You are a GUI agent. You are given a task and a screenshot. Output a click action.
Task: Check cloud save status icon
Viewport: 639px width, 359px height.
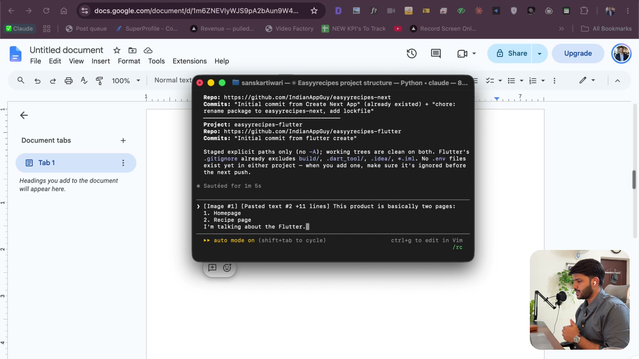[x=148, y=51]
